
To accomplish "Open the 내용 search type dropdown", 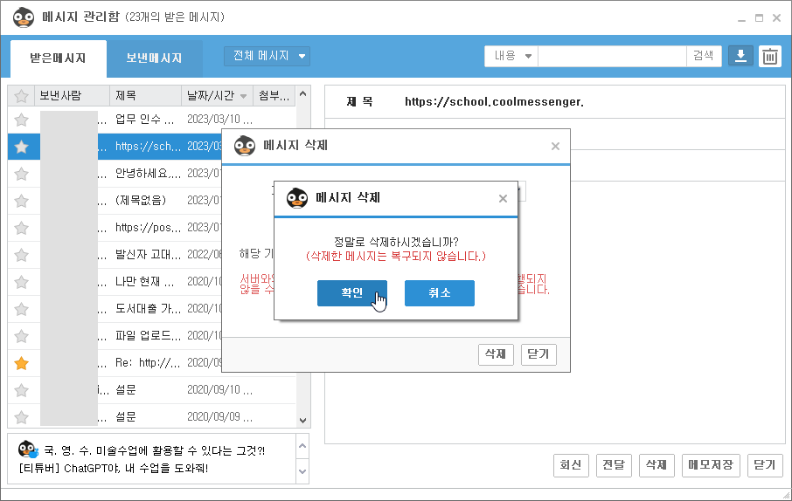I will coord(511,56).
